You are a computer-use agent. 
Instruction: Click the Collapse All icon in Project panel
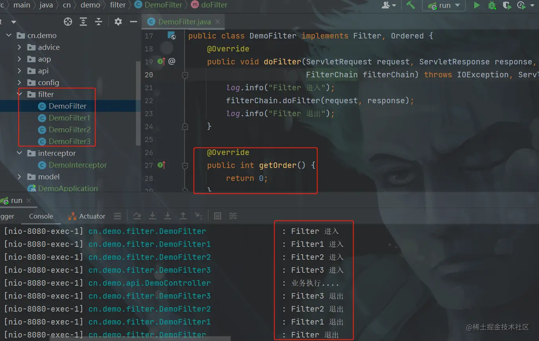click(x=99, y=22)
